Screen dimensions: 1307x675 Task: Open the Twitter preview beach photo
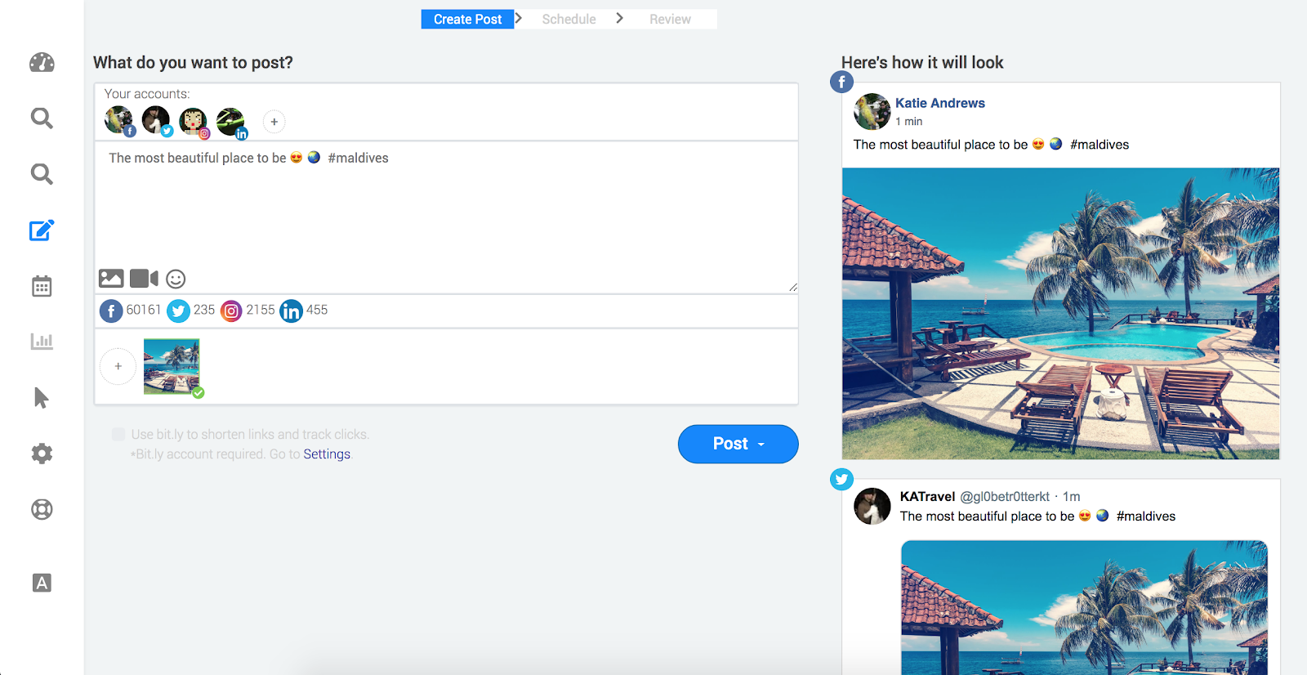pos(1084,607)
